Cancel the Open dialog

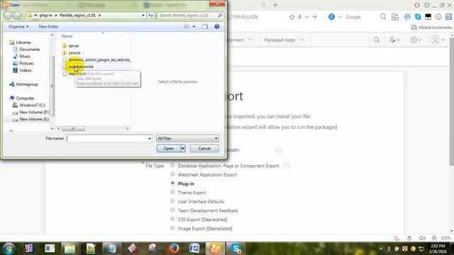[204, 148]
